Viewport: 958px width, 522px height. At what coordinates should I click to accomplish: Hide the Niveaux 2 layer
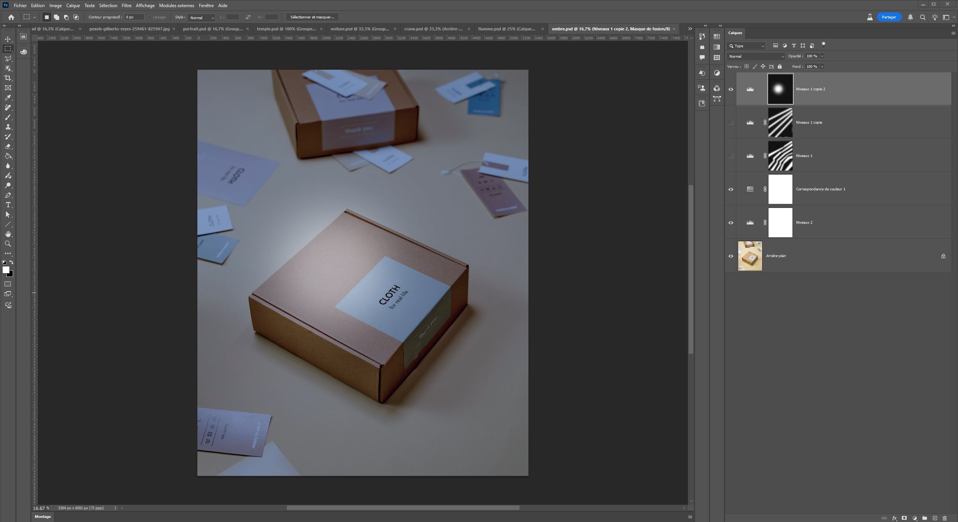(731, 223)
